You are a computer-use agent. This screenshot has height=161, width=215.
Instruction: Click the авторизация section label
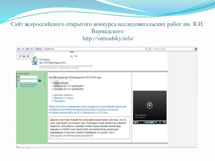tap(23, 74)
